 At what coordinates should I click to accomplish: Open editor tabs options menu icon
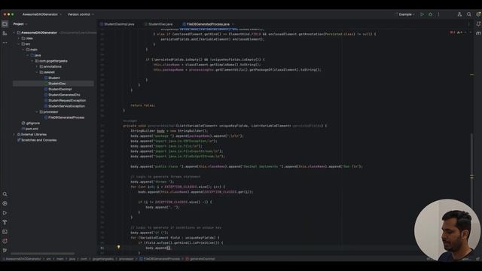point(468,24)
